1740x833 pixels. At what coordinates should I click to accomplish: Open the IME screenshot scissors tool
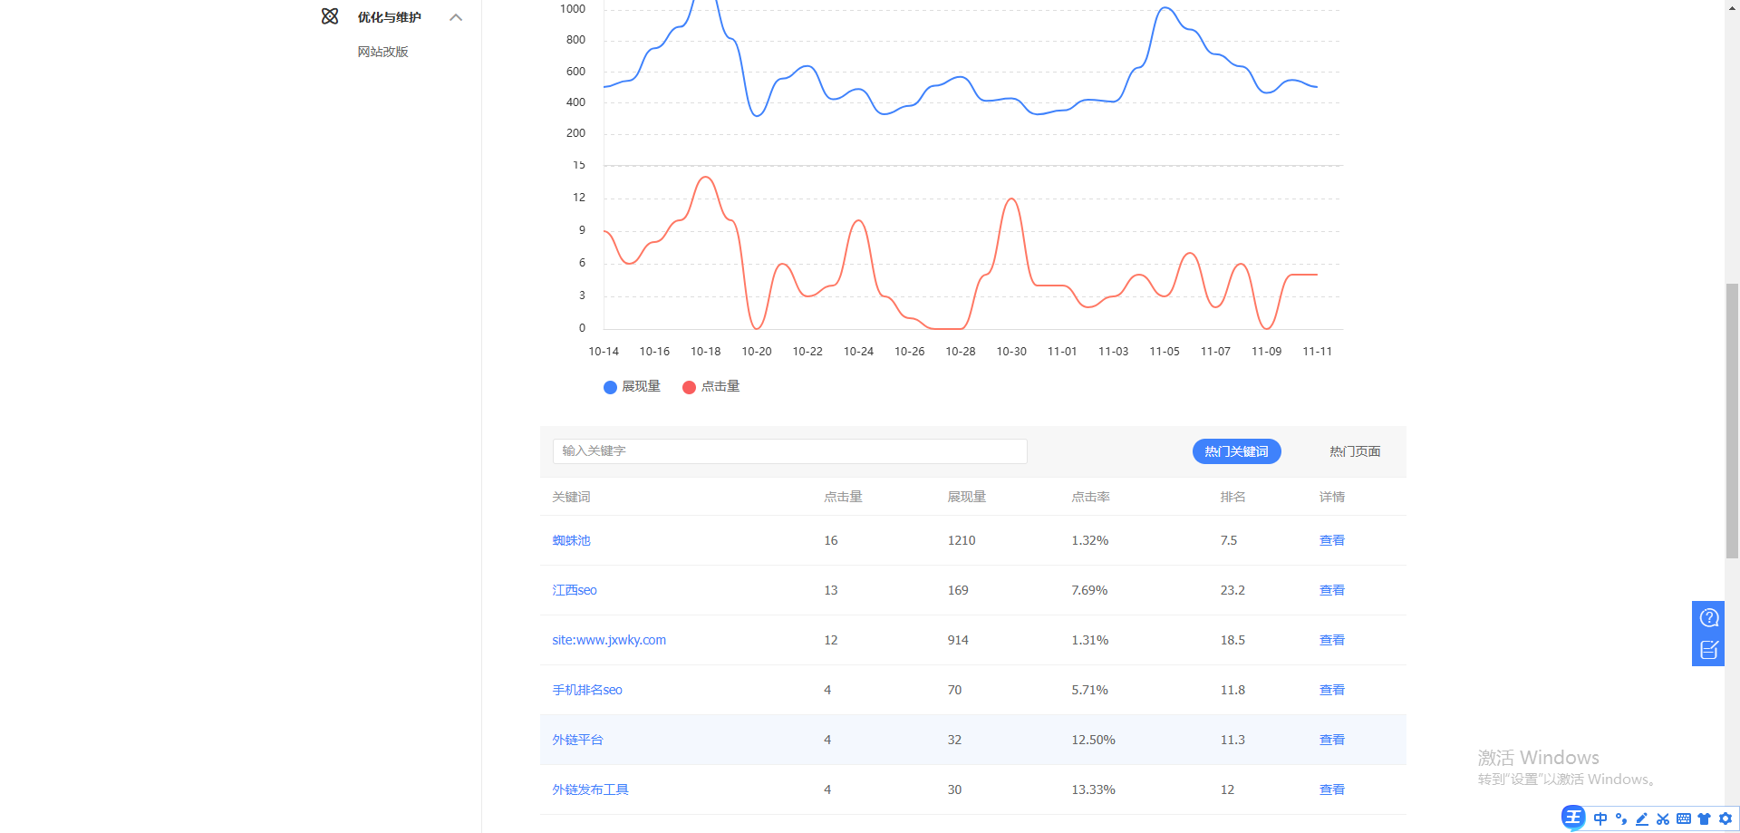click(x=1663, y=818)
